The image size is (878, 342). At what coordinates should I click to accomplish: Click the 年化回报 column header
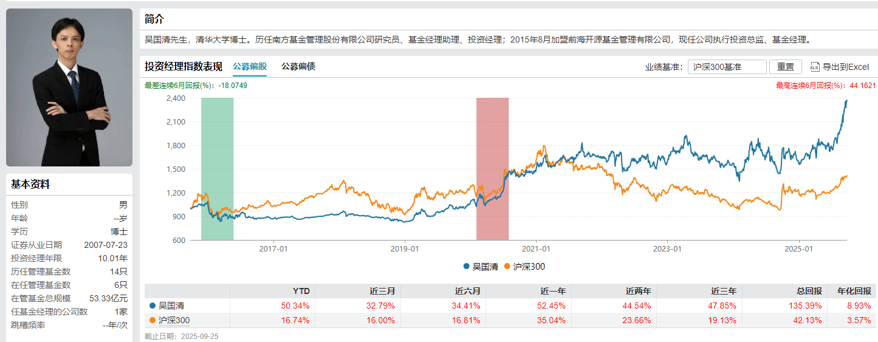click(854, 291)
